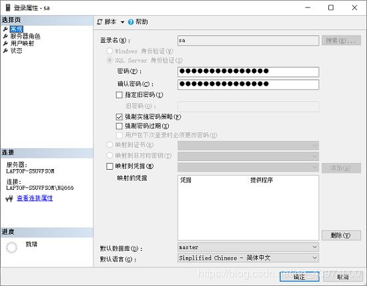Check the 强制密码过期 checkbox
Image resolution: width=367 pixels, height=286 pixels.
click(x=119, y=126)
